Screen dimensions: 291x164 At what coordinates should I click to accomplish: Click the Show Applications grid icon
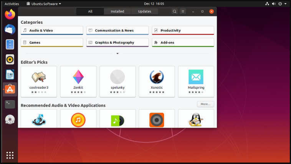10,155
